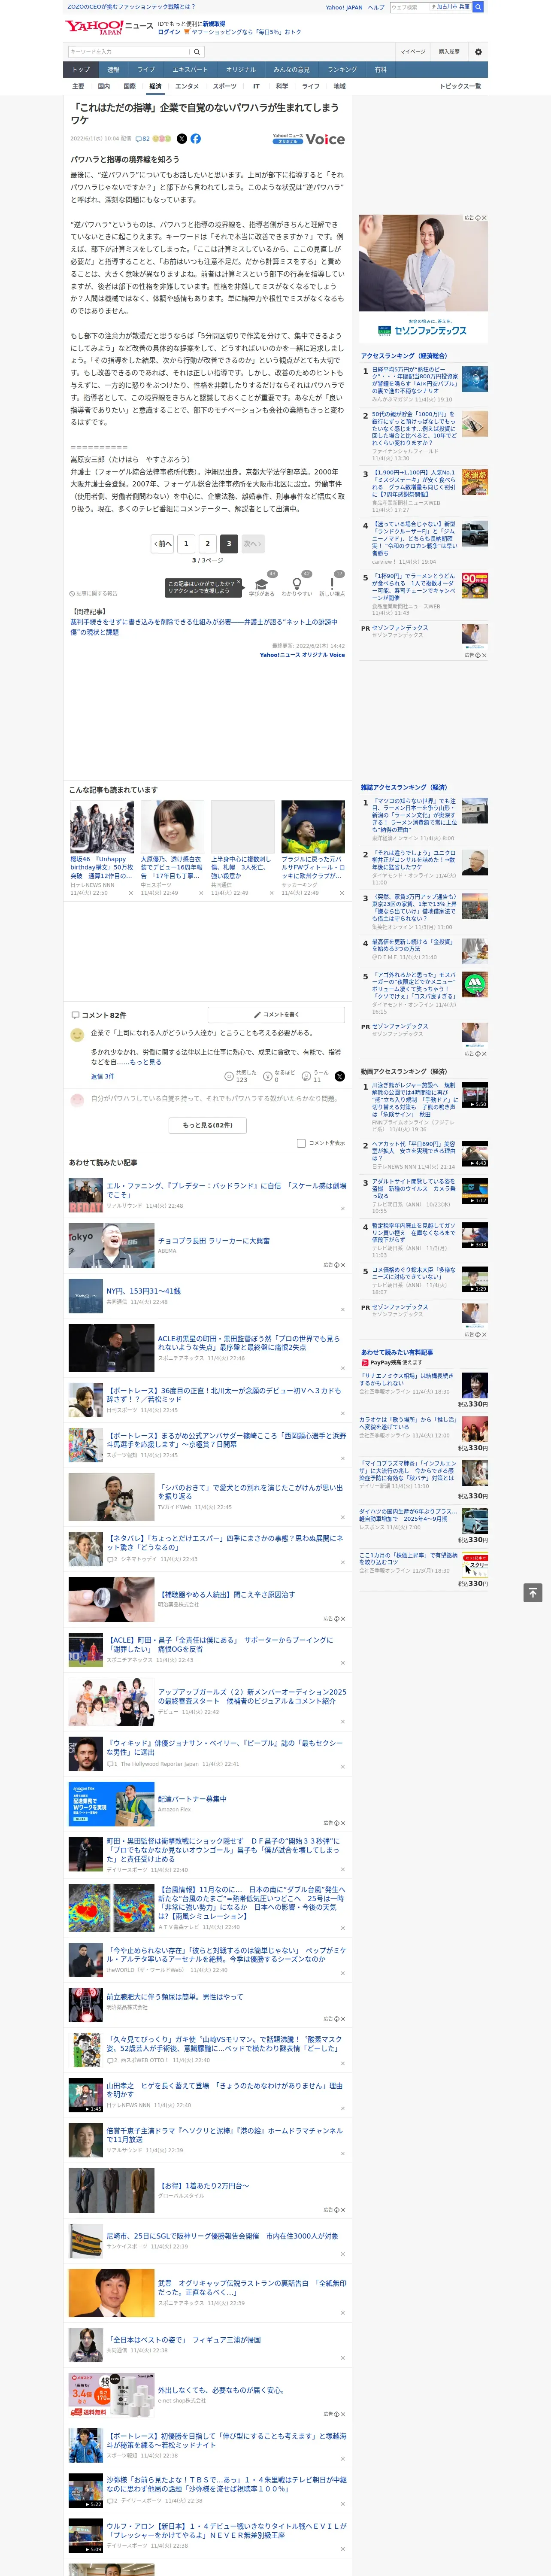The height and width of the screenshot is (2576, 551).
Task: Open the ブラジルに戻った元Fリーガー article thumbnail
Action: pos(313,826)
